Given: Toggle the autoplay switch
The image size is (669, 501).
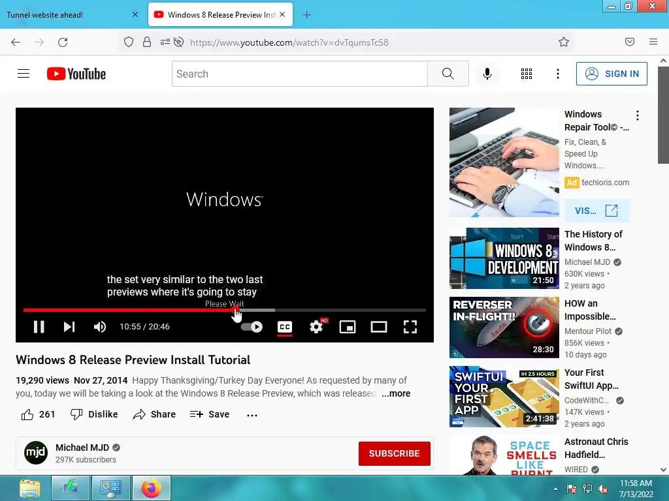Looking at the screenshot, I should point(252,327).
